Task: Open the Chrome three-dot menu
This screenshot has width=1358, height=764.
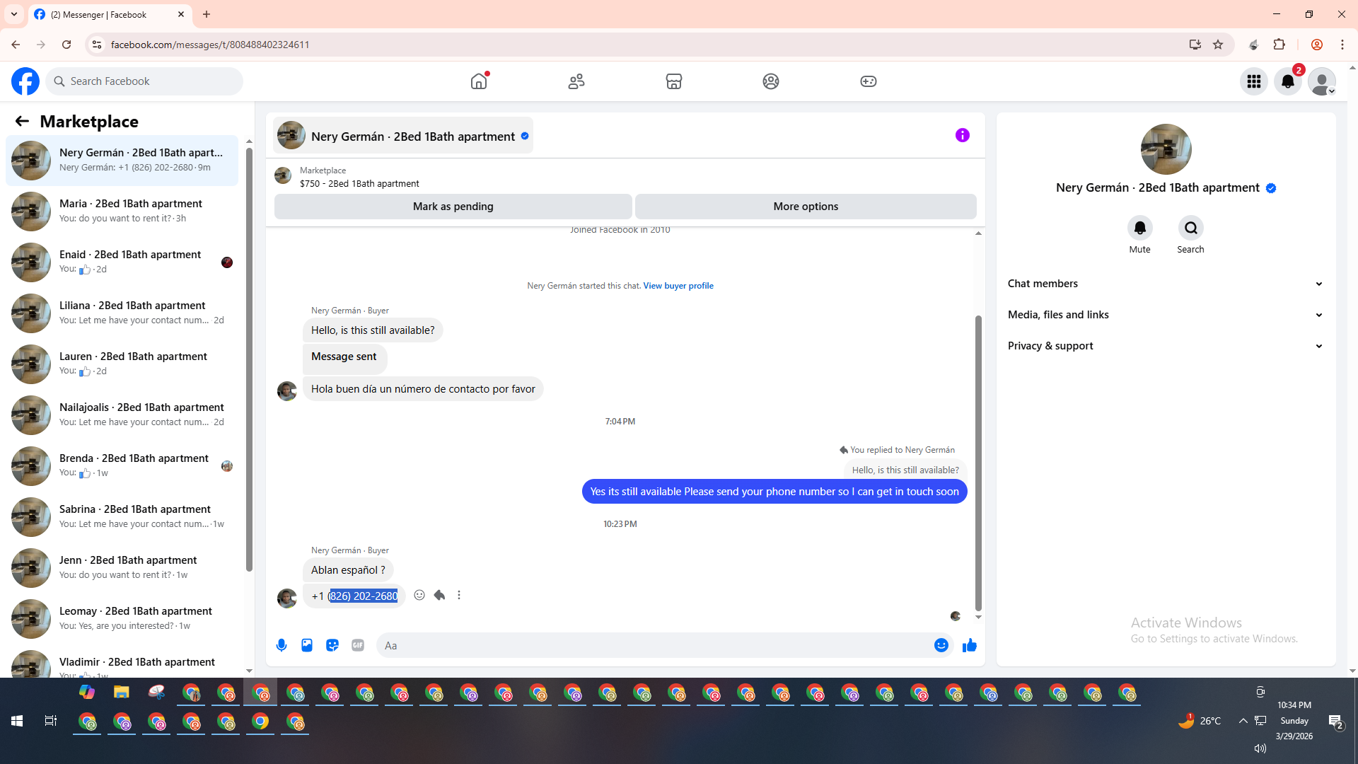Action: pyautogui.click(x=1342, y=45)
